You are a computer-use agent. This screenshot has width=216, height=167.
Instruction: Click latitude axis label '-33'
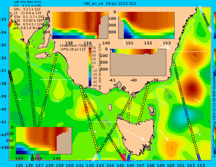point(3,19)
